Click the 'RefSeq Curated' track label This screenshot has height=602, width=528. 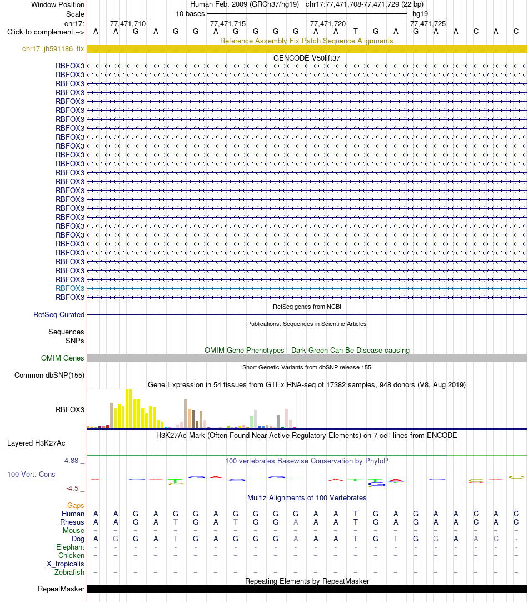(x=59, y=314)
